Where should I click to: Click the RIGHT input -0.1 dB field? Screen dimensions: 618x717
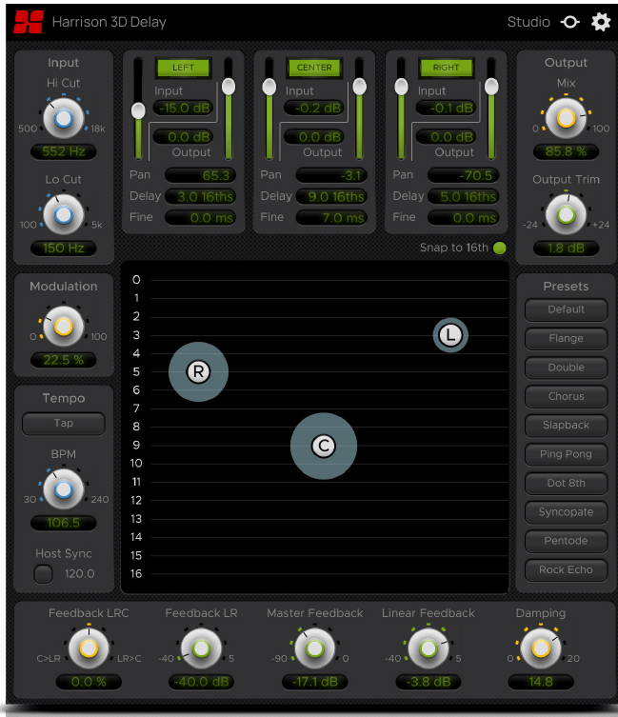click(446, 108)
